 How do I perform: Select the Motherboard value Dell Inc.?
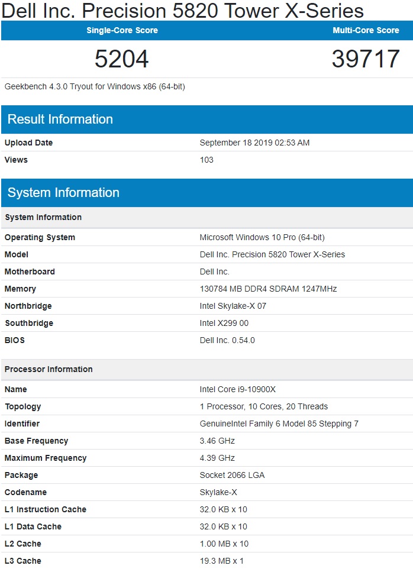(x=215, y=272)
